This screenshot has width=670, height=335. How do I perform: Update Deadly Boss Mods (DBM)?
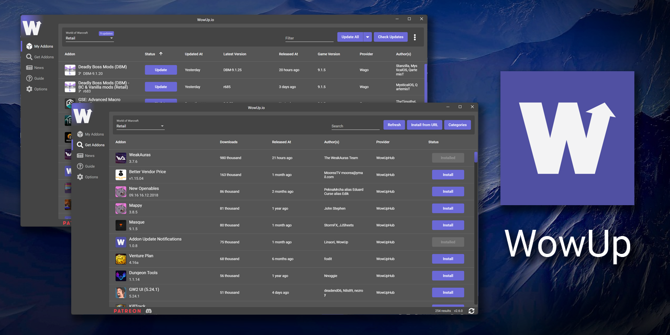[x=161, y=70]
